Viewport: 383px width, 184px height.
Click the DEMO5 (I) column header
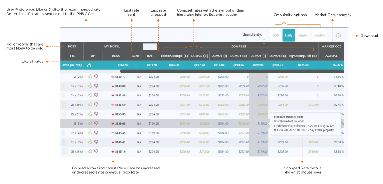point(258,56)
